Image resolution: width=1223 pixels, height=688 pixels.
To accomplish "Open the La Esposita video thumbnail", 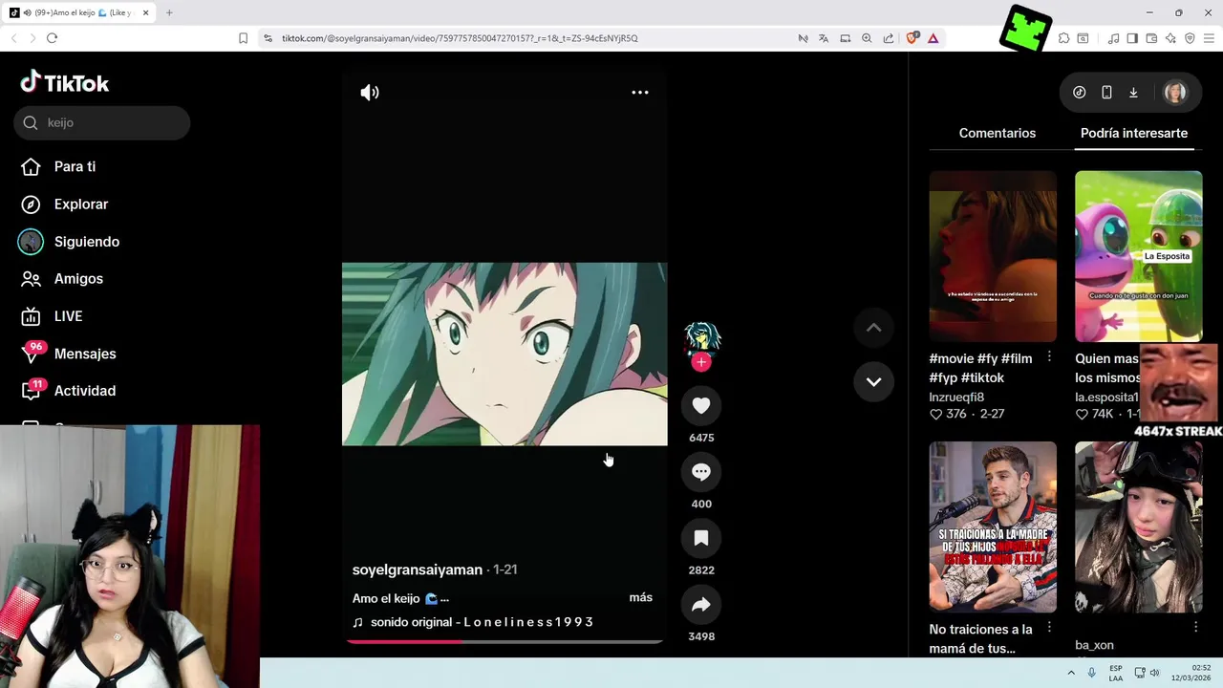I will pos(1138,256).
